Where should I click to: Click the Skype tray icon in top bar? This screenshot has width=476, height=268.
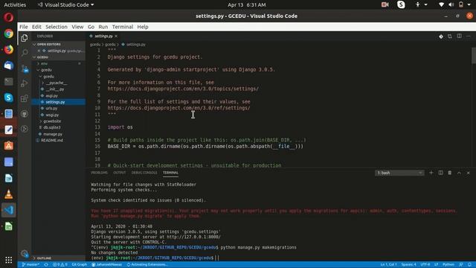coord(401,4)
